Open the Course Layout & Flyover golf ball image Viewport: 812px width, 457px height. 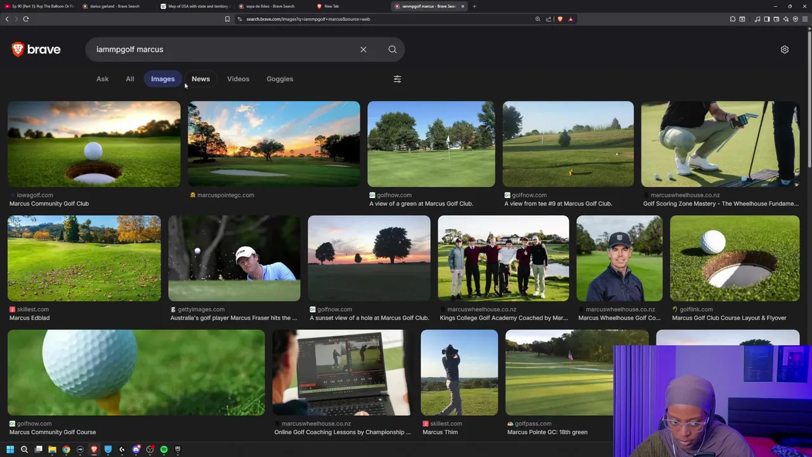735,258
